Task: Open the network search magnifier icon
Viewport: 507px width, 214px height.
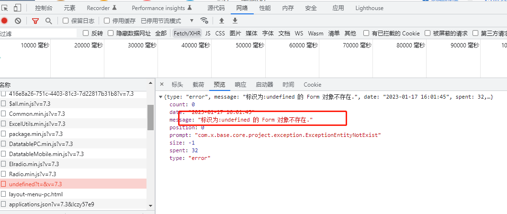Action: coord(48,21)
